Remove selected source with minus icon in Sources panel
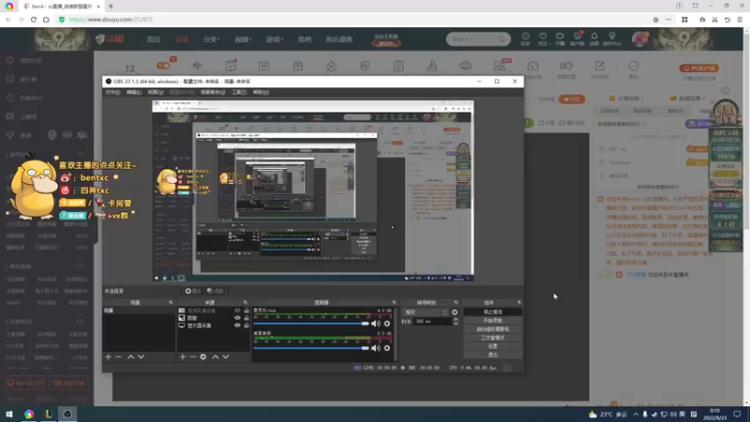This screenshot has height=422, width=750. (x=193, y=357)
